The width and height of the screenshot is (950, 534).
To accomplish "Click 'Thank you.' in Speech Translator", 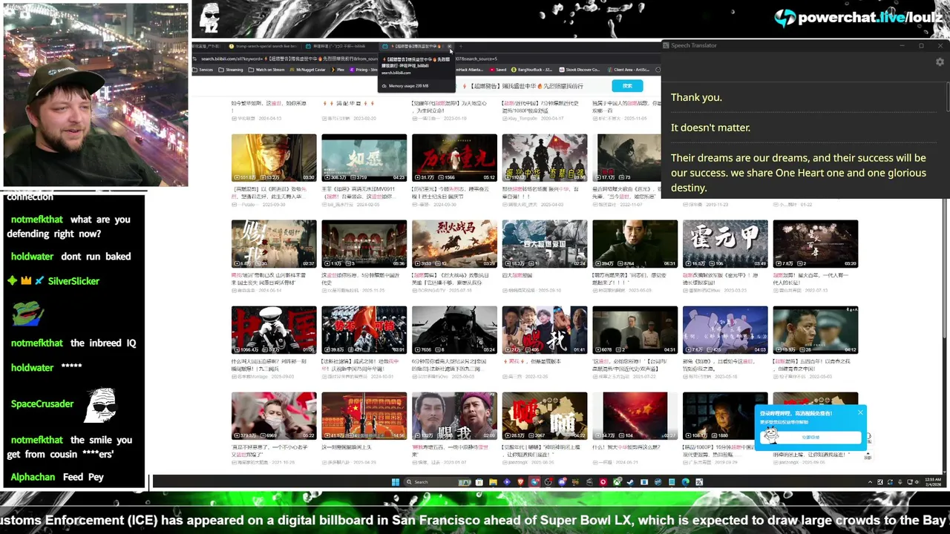I will (x=696, y=97).
